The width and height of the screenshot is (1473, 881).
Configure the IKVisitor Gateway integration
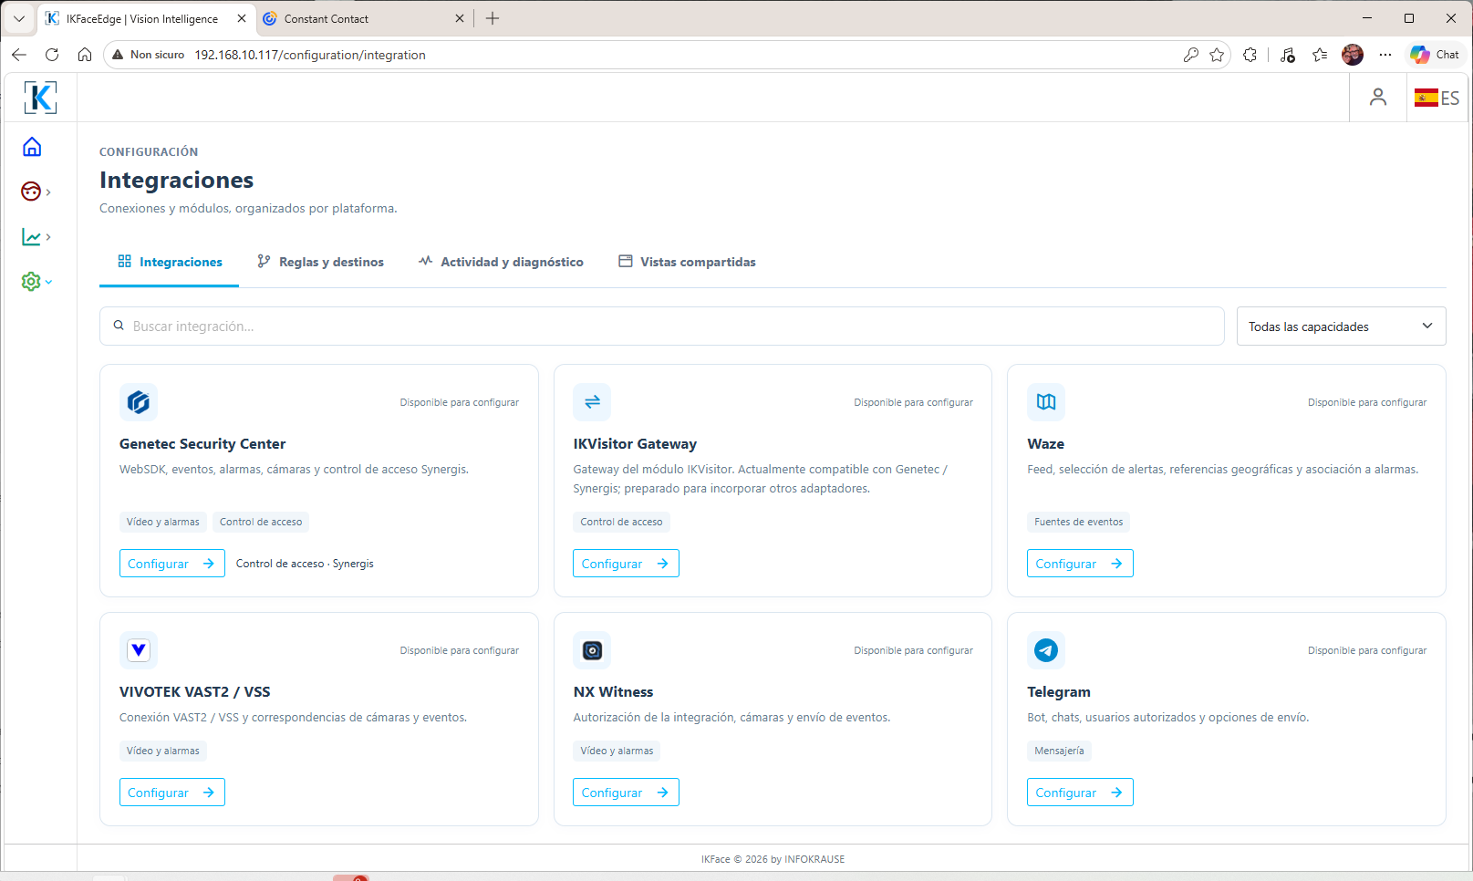tap(626, 564)
